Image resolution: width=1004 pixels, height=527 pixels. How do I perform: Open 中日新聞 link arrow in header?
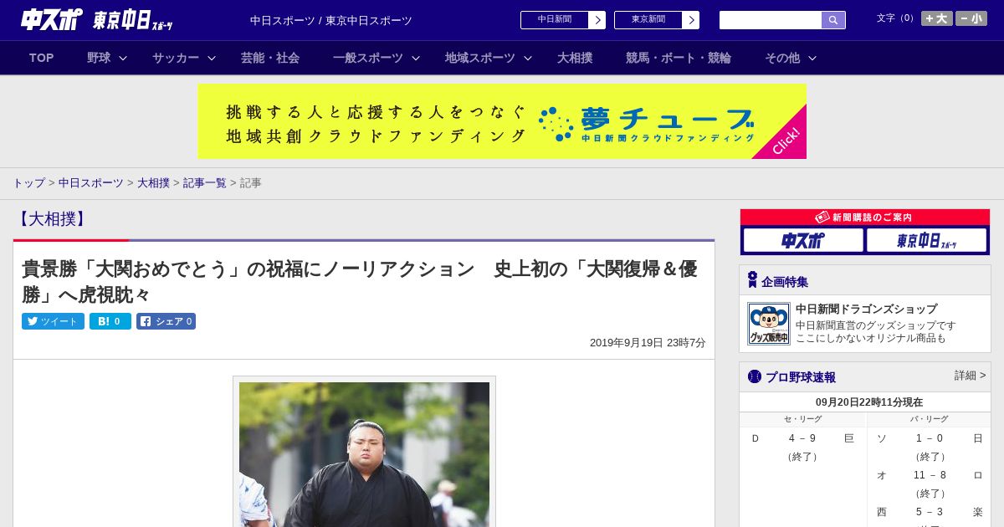[597, 20]
